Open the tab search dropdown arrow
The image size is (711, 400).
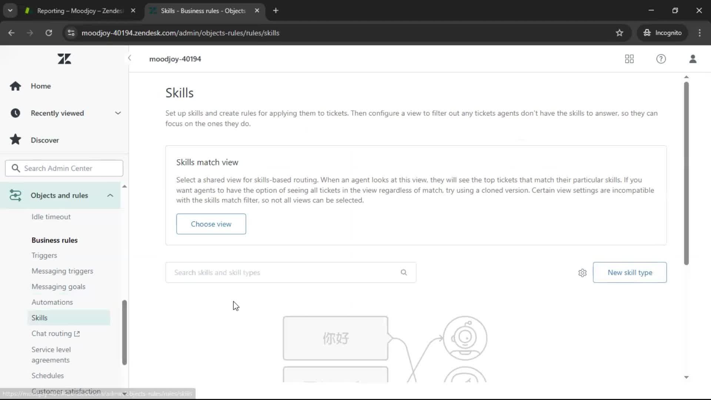[x=10, y=11]
